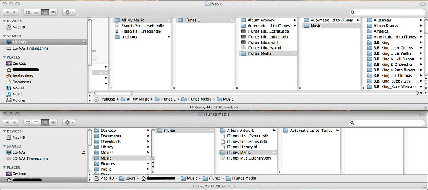Click Users in iTunes Media path bar
This screenshot has height=190, width=428.
(127, 178)
